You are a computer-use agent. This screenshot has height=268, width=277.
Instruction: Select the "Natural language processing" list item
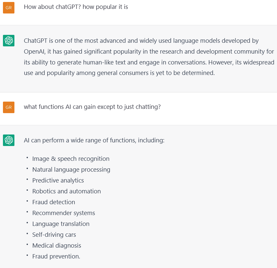click(71, 170)
